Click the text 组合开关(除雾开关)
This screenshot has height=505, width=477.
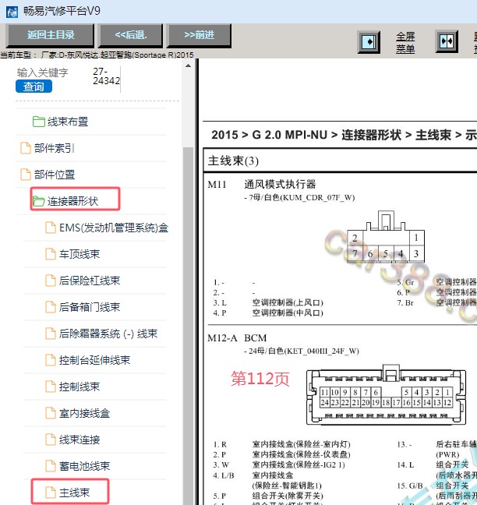click(x=288, y=496)
